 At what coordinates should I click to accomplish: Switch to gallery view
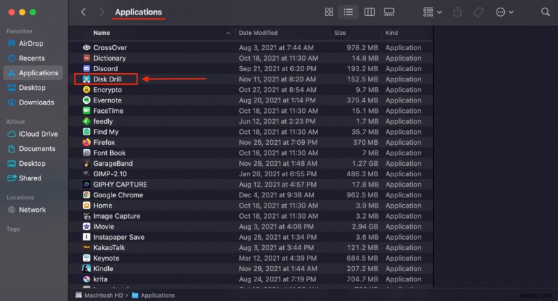pos(389,12)
